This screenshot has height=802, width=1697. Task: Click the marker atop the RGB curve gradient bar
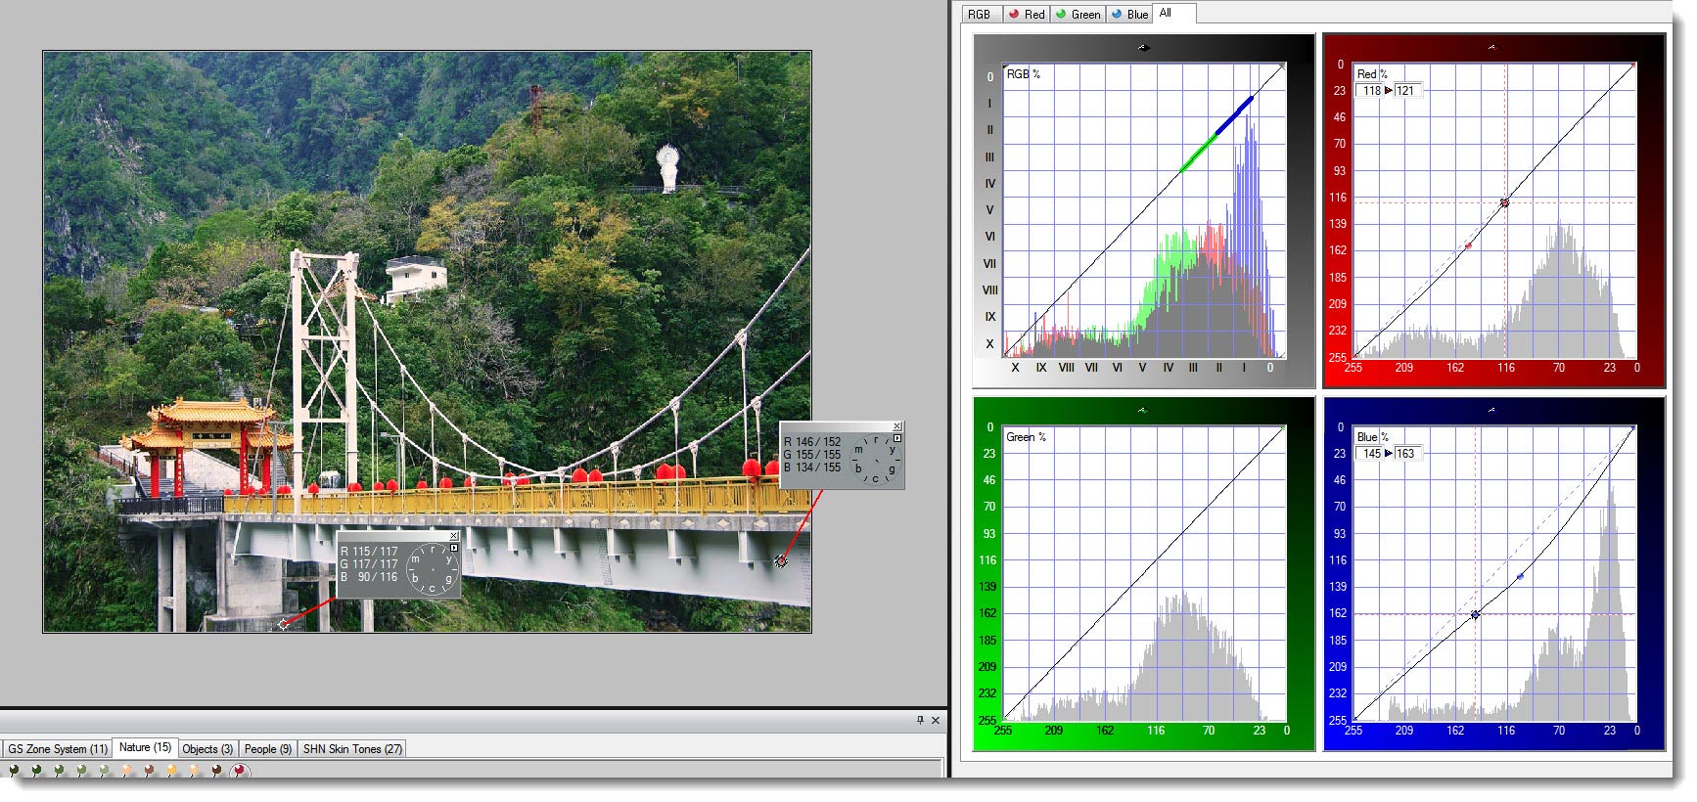(1143, 47)
